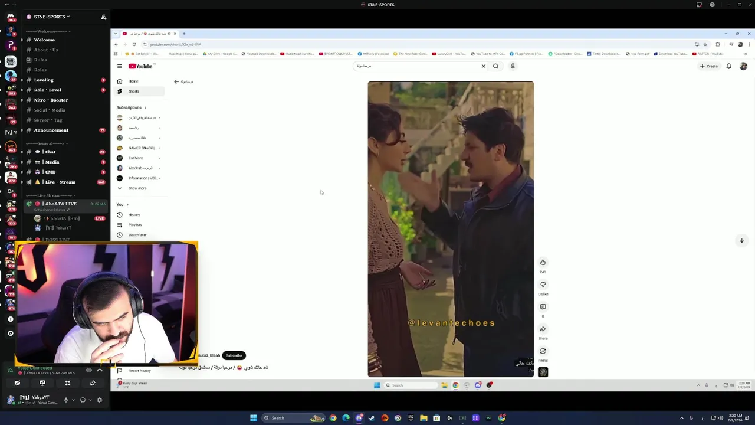The width and height of the screenshot is (755, 425).
Task: Open headphone output options arrow
Action: (90, 400)
